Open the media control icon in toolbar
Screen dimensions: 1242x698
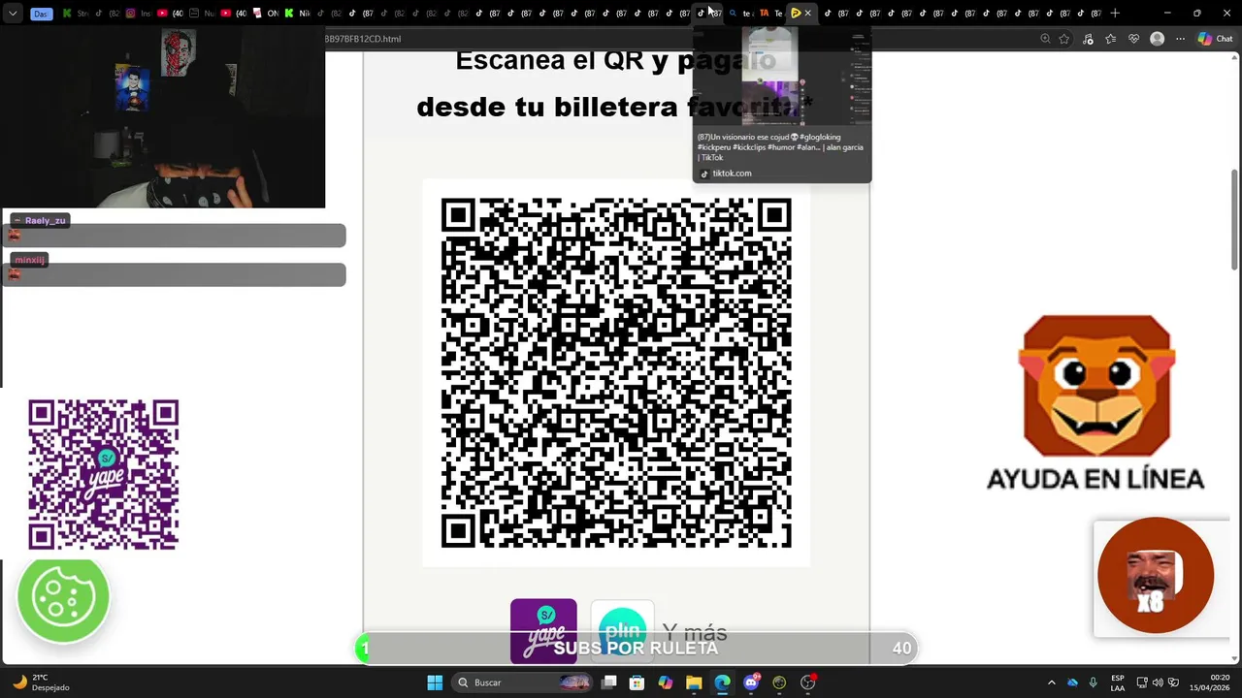pyautogui.click(x=1088, y=39)
